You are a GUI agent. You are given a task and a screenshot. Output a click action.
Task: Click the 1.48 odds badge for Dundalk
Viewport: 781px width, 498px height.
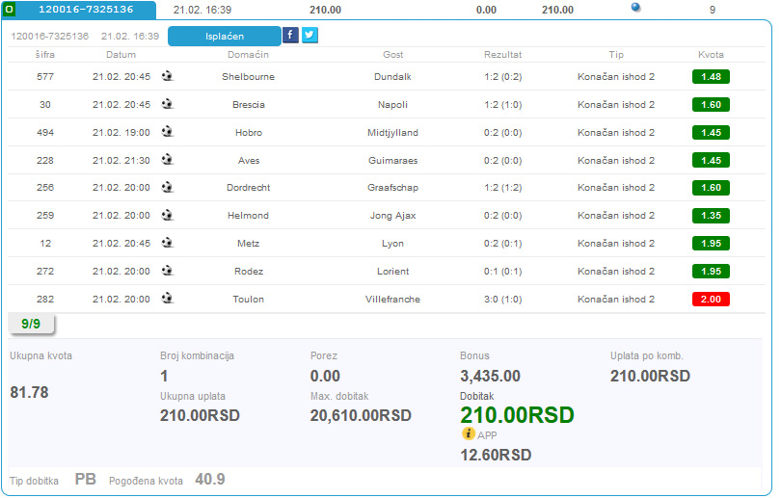pos(711,77)
